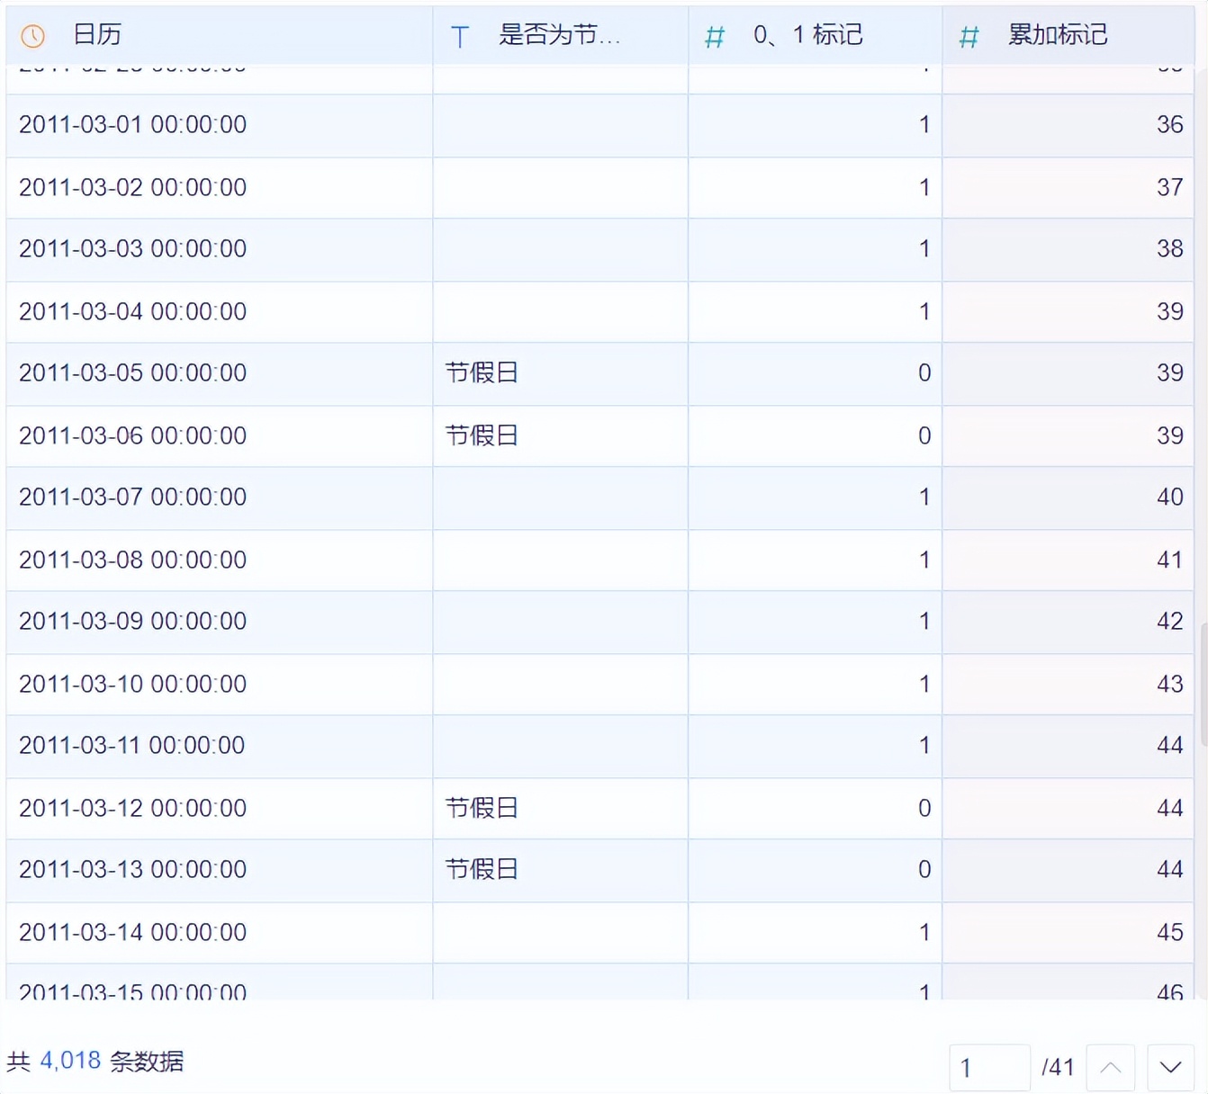Click the # icon beside 0、1 标记 header
Screen dimensions: 1208x1094
pos(715,37)
